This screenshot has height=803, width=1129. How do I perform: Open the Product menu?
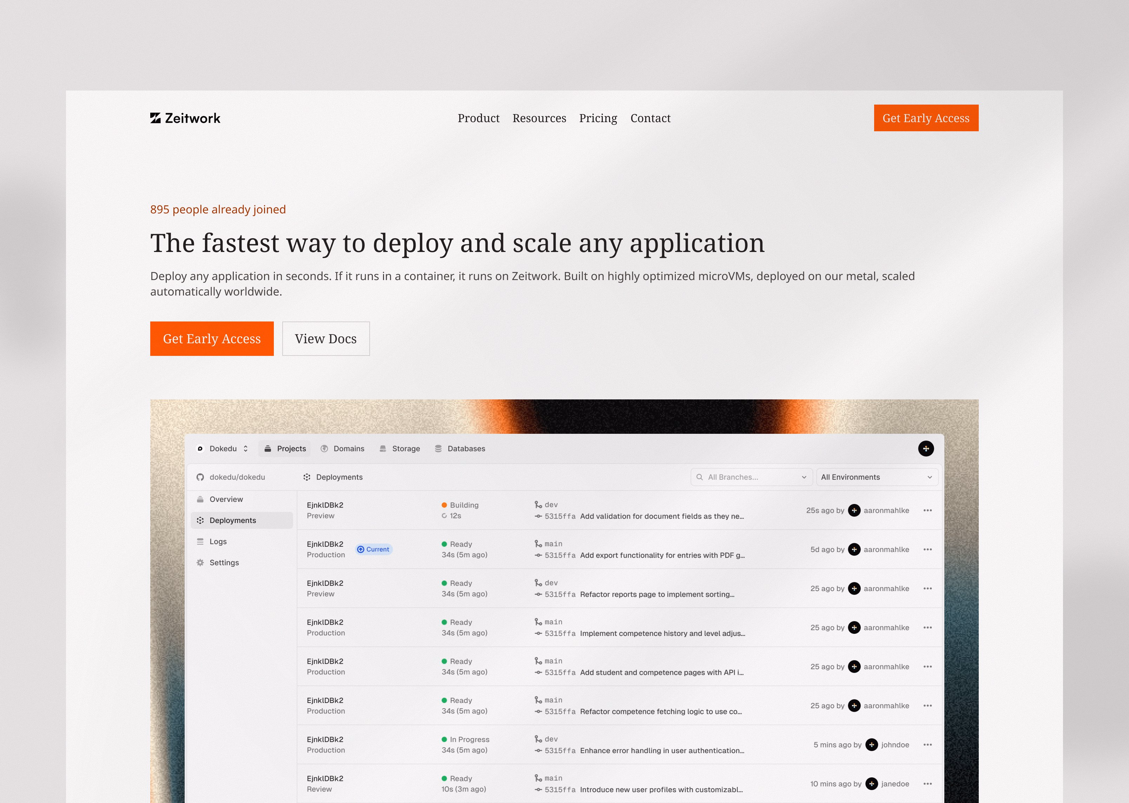point(479,118)
